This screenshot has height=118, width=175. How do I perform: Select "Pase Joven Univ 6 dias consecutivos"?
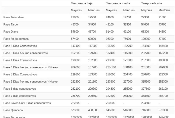tap(27, 103)
